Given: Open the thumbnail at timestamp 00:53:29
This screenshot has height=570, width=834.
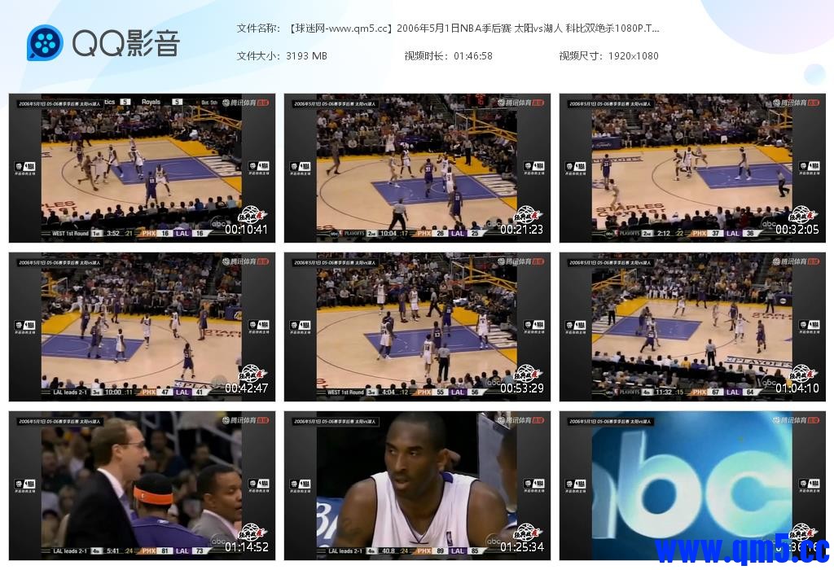Looking at the screenshot, I should tap(417, 327).
